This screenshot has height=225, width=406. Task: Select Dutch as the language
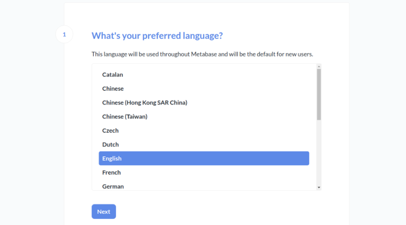[111, 144]
